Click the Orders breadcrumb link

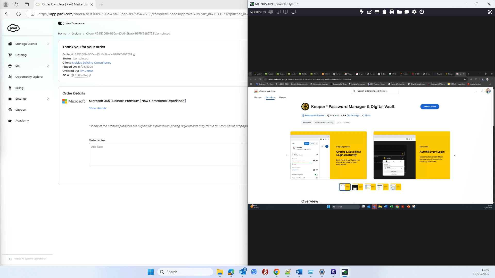coord(76,34)
